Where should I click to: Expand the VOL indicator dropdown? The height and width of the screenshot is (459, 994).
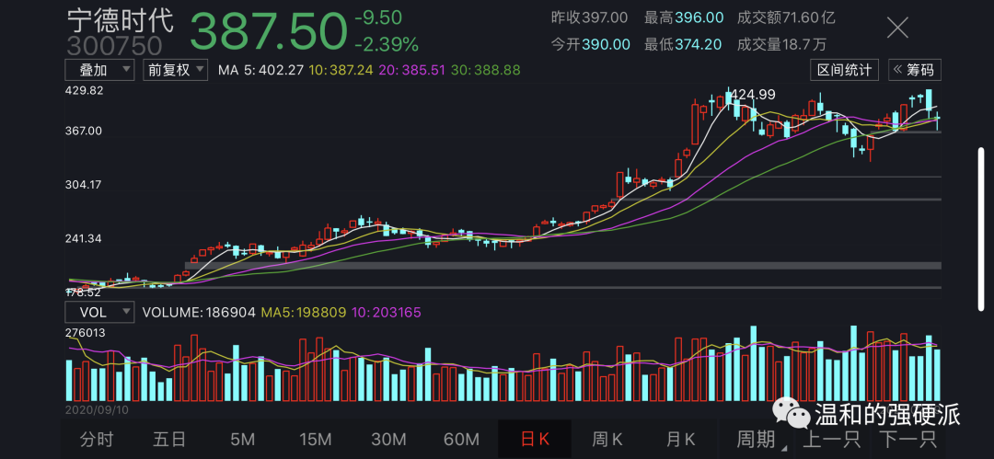[x=99, y=312]
